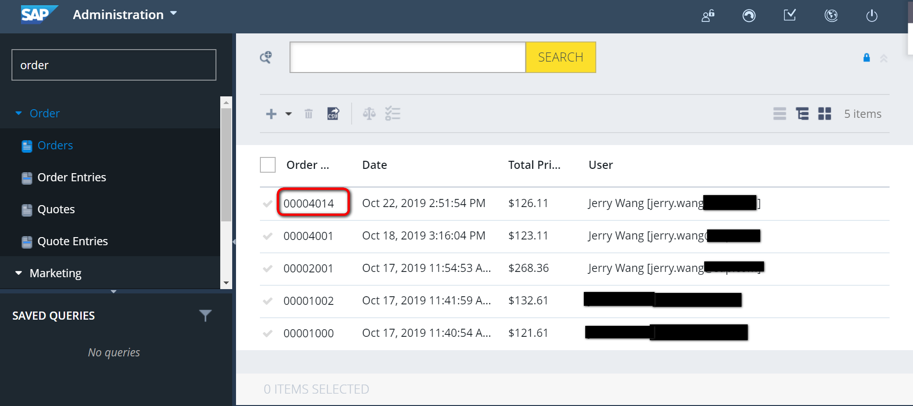Screen dimensions: 913x406
Task: Select row checkmark for order 00004001
Action: tap(268, 236)
